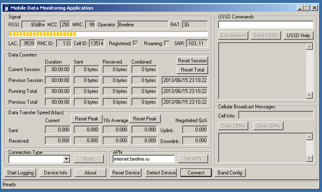Toggle the Registered checkbox

135,43
